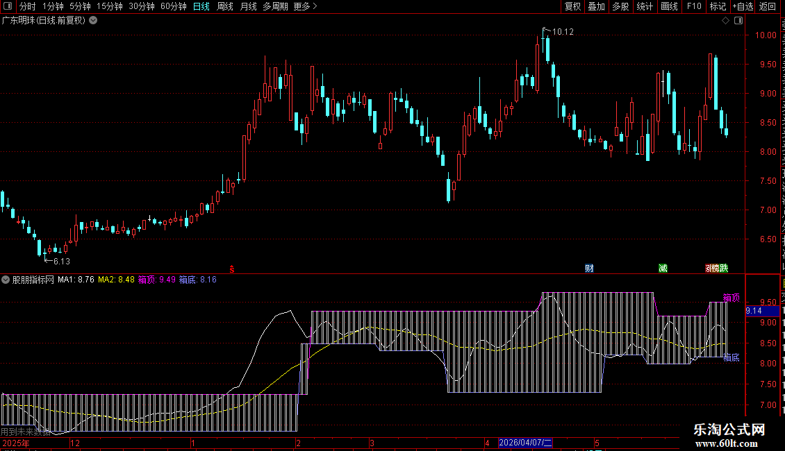Click the 10.12 high price label
This screenshot has width=785, height=451.
[x=563, y=32]
